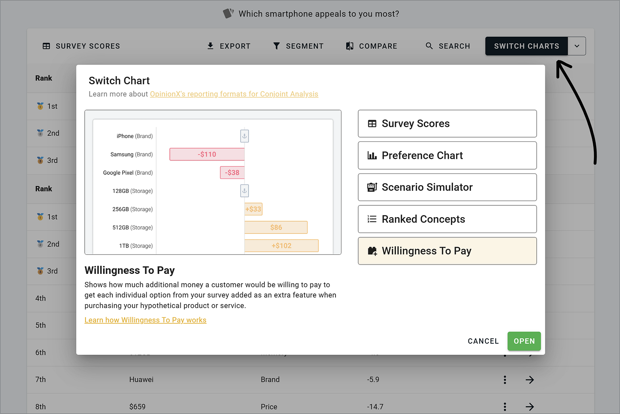This screenshot has width=620, height=414.
Task: Select the Preference Chart option
Action: point(447,155)
